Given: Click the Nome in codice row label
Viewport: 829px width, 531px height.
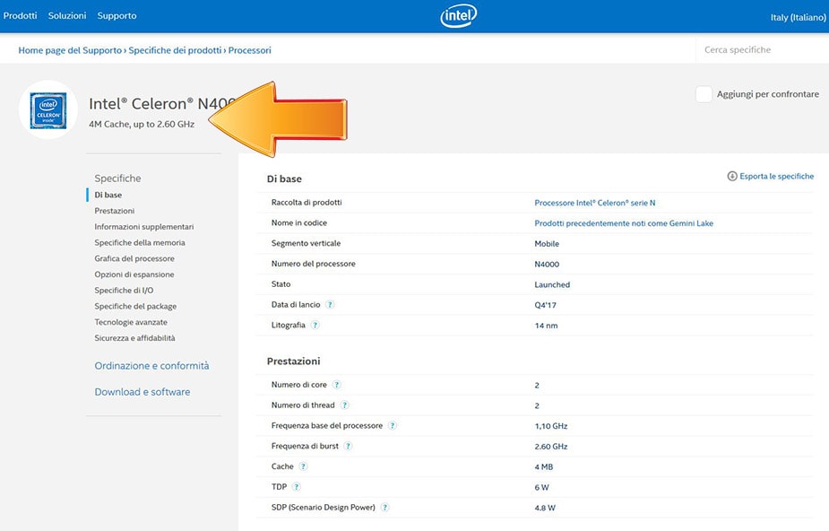Looking at the screenshot, I should pos(299,222).
